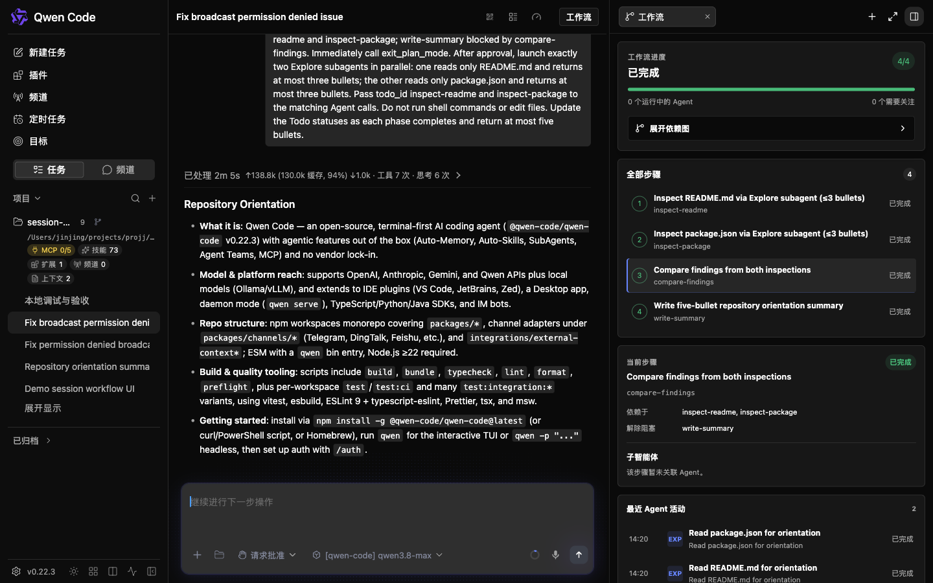Select the Fix broadcast permission deni task

click(84, 323)
